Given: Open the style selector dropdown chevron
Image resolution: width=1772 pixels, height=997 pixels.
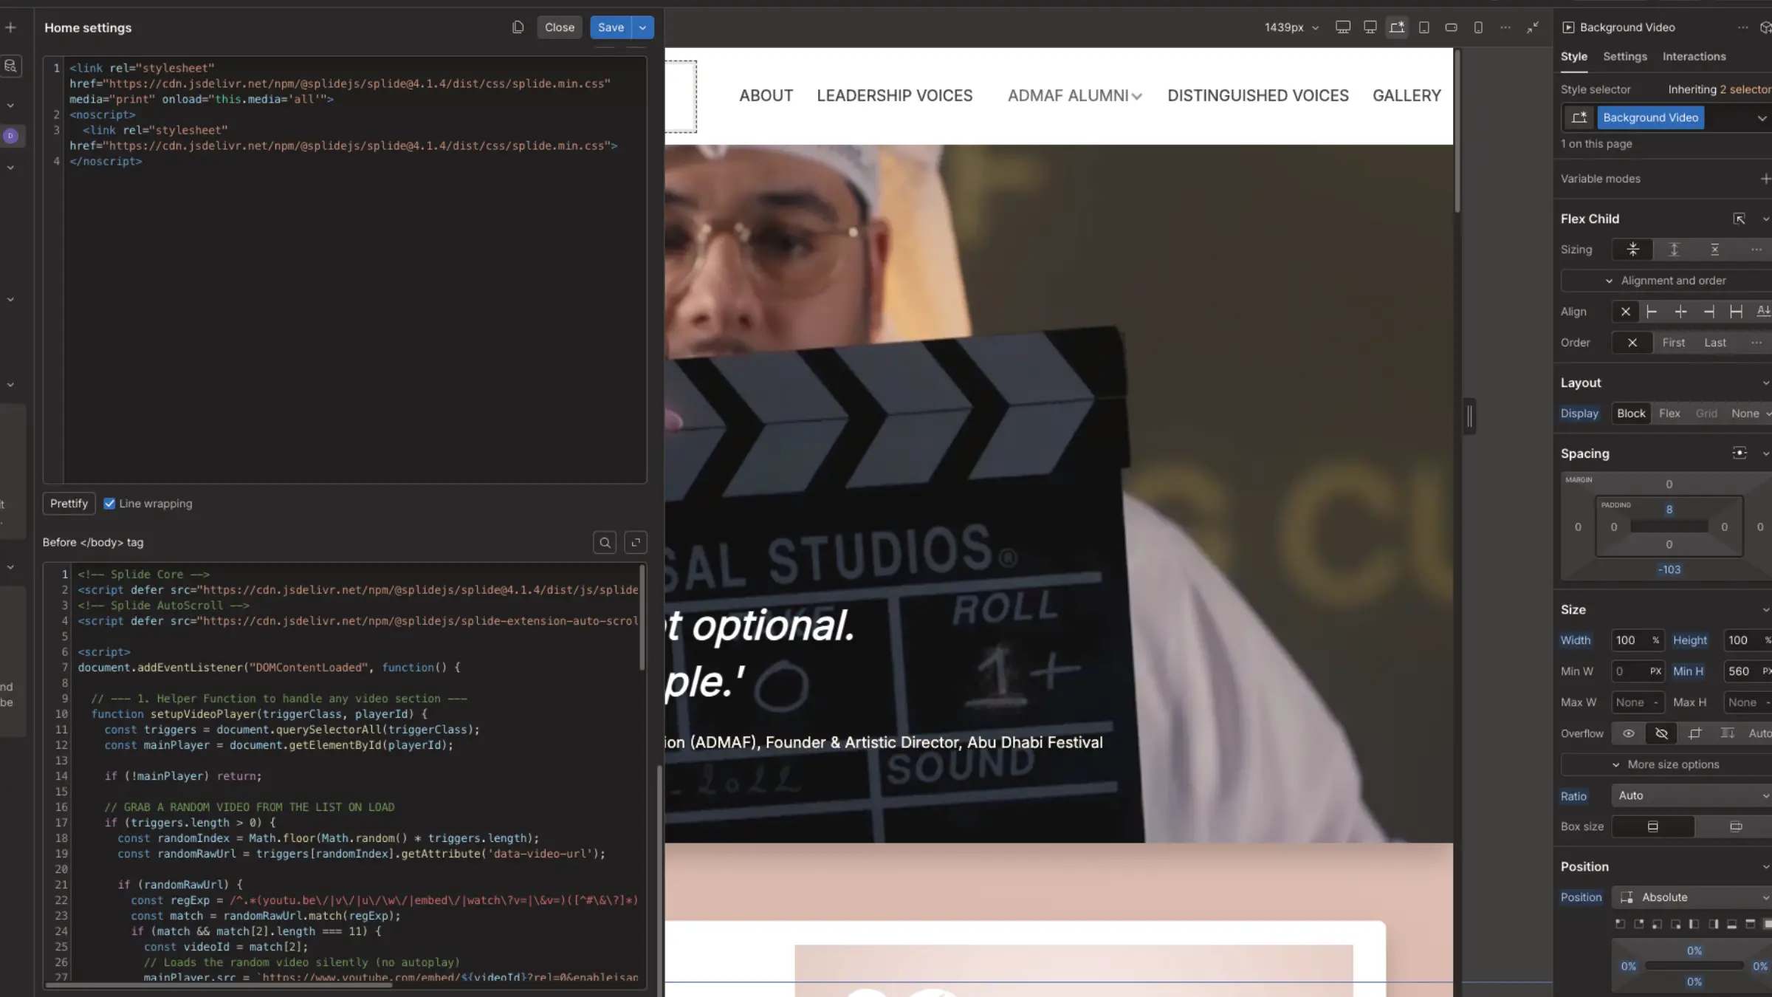Looking at the screenshot, I should [1762, 118].
